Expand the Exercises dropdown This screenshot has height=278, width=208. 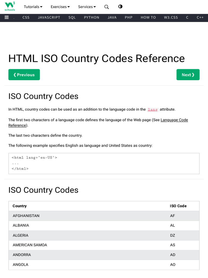pos(60,7)
